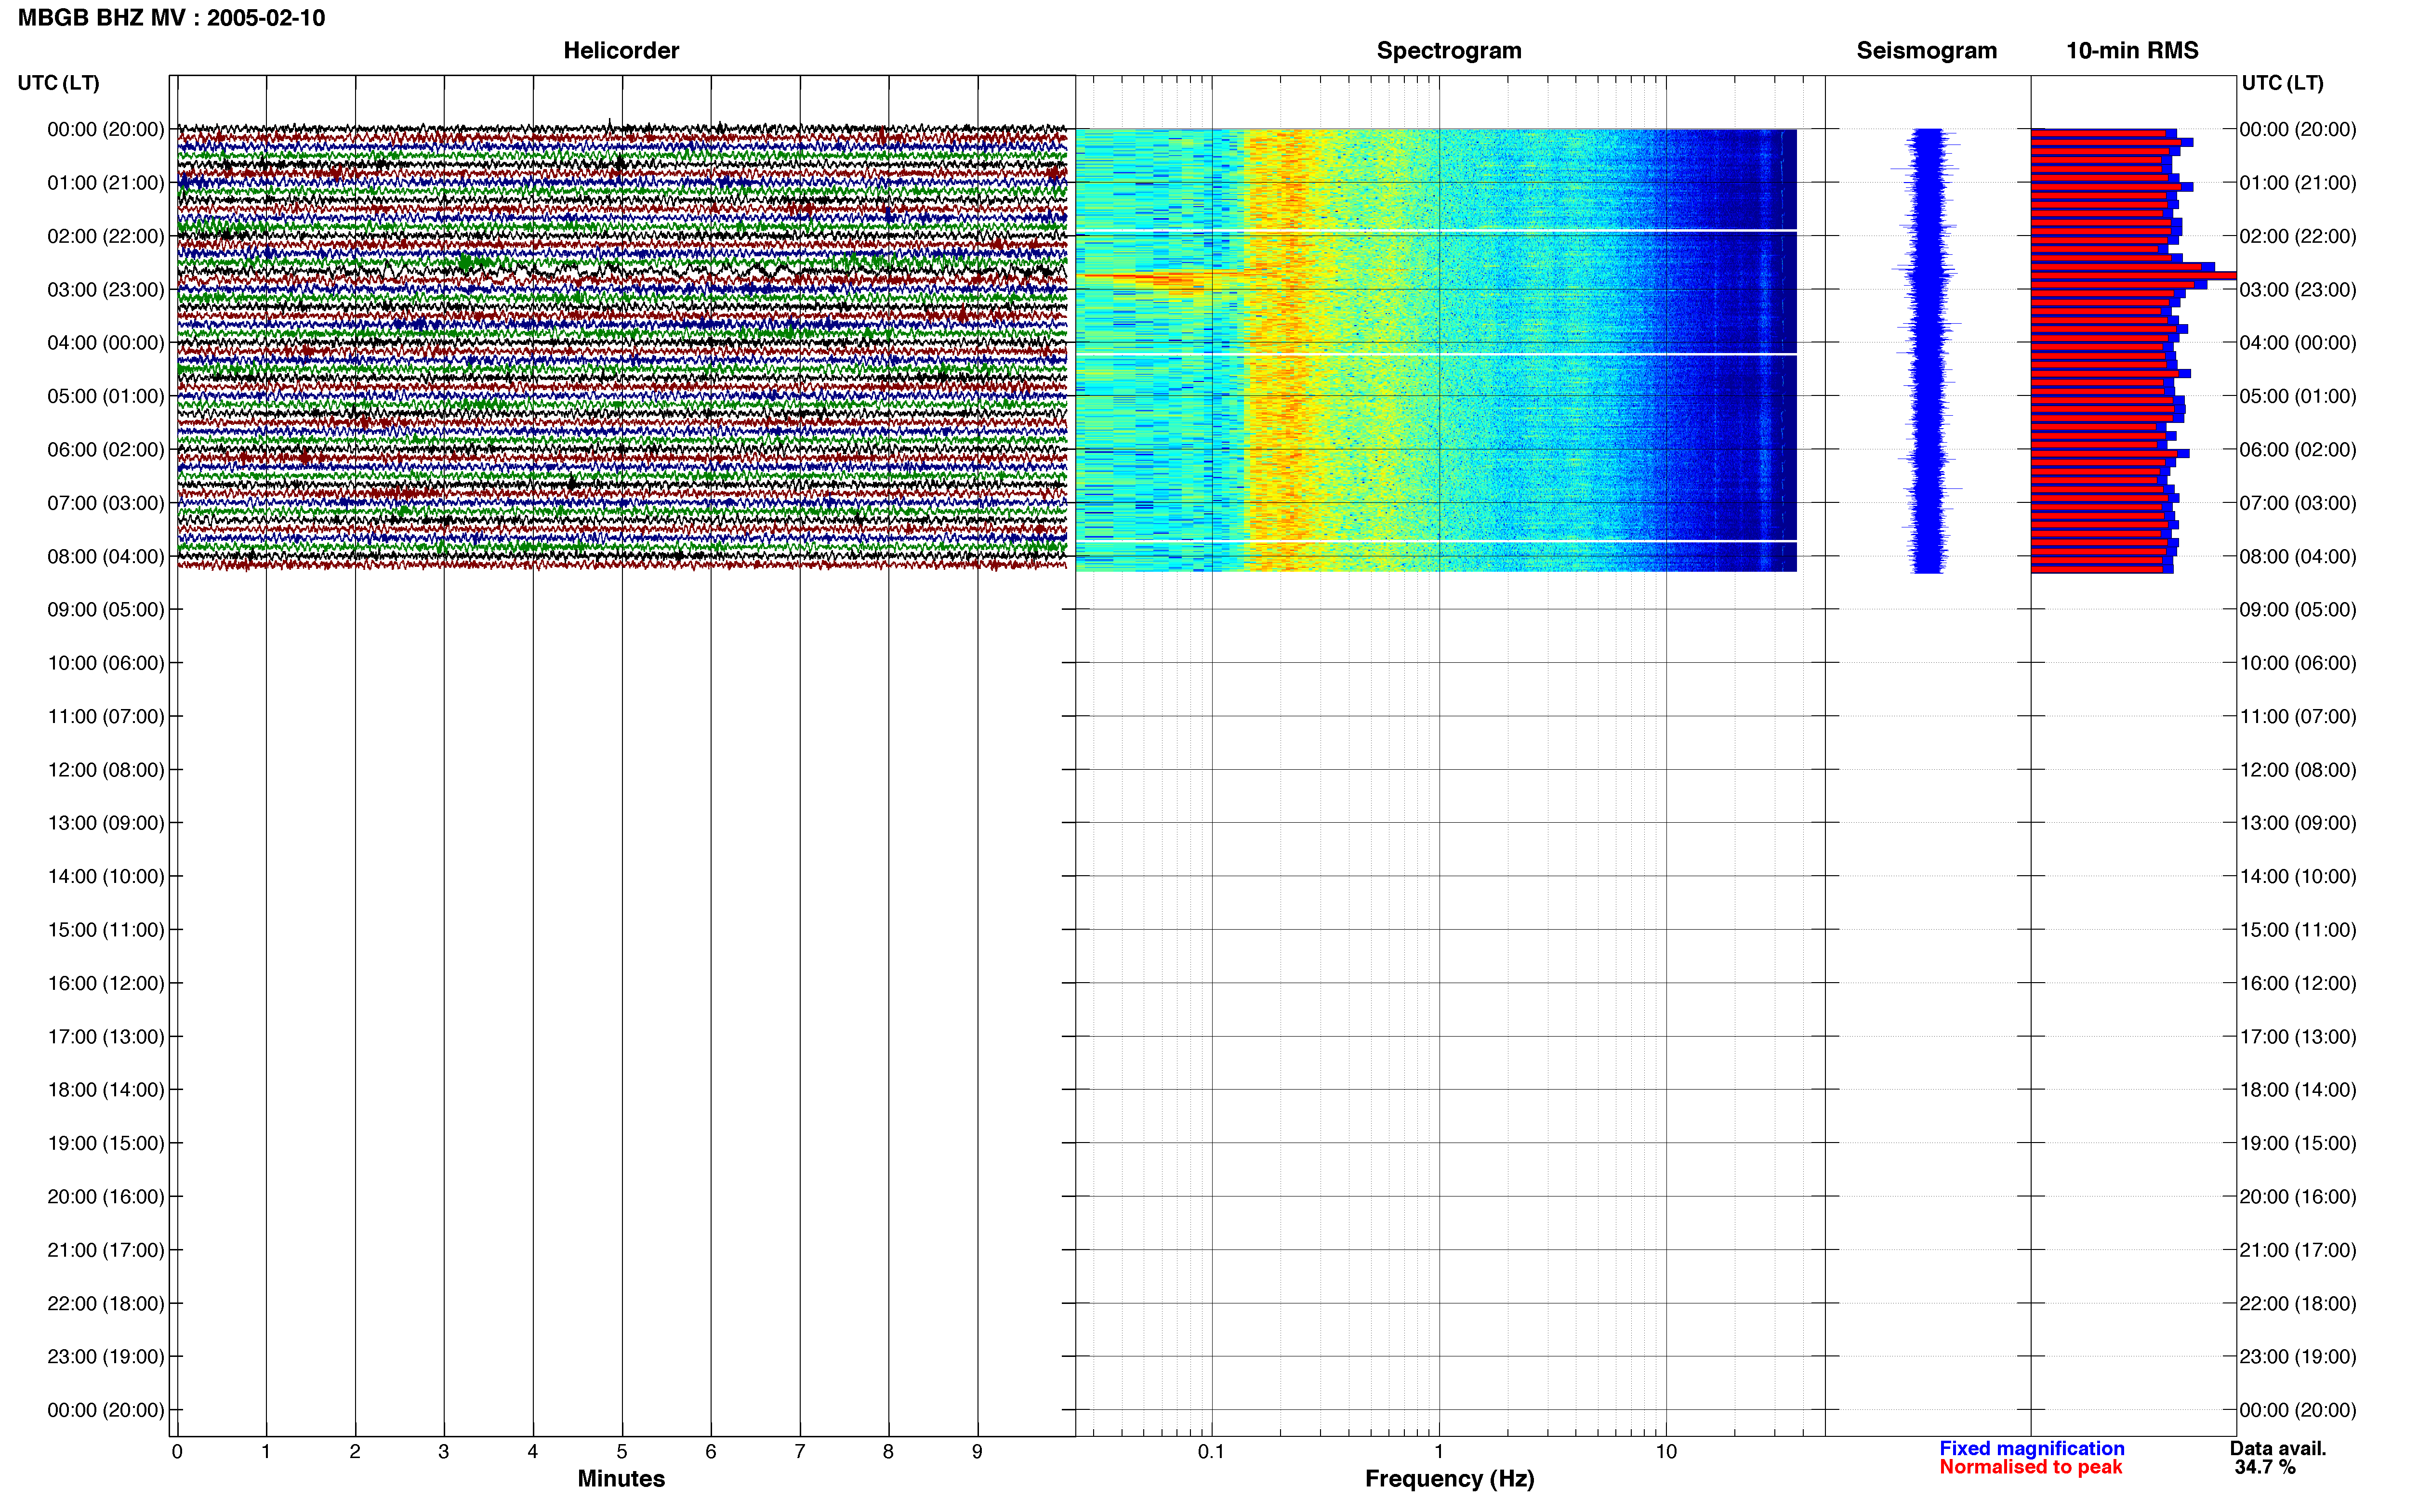
Task: Click the blue seismogram trace
Action: click(x=1928, y=350)
